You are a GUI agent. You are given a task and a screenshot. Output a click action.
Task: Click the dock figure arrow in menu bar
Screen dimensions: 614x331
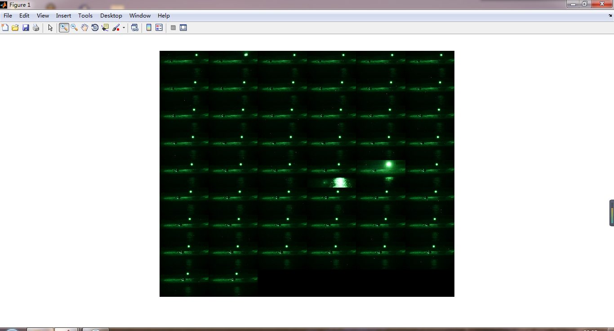(x=610, y=16)
